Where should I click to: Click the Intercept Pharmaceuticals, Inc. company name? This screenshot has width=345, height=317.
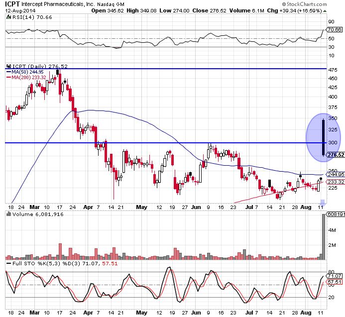click(x=58, y=4)
